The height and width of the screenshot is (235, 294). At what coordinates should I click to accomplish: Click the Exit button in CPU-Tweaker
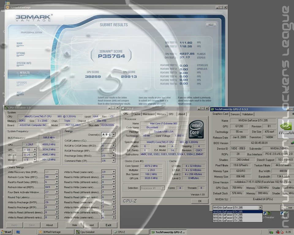(x=108, y=225)
